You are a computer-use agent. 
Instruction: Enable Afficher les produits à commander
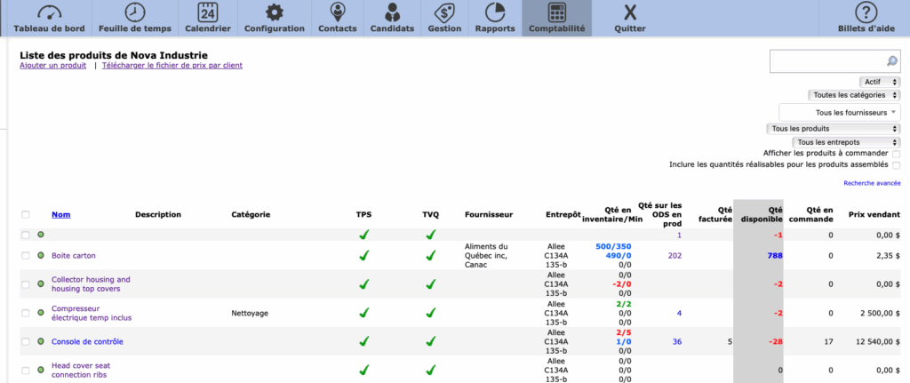pyautogui.click(x=896, y=154)
